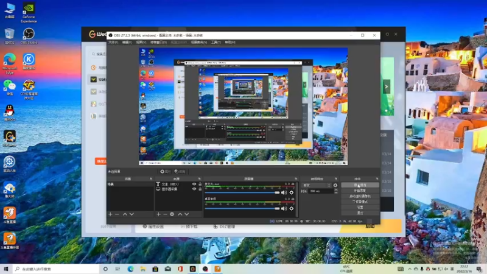This screenshot has height=274, width=487.
Task: Click the transition duration 300 ms spinbox
Action: coord(318,191)
